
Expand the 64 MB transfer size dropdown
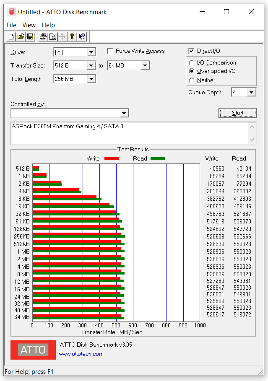click(145, 65)
